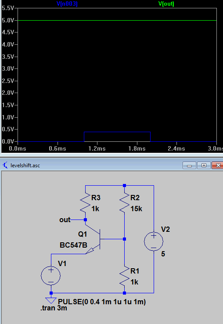
Task: Click the LTspice icon in levelshift.asc title bar
Action: coord(5,166)
